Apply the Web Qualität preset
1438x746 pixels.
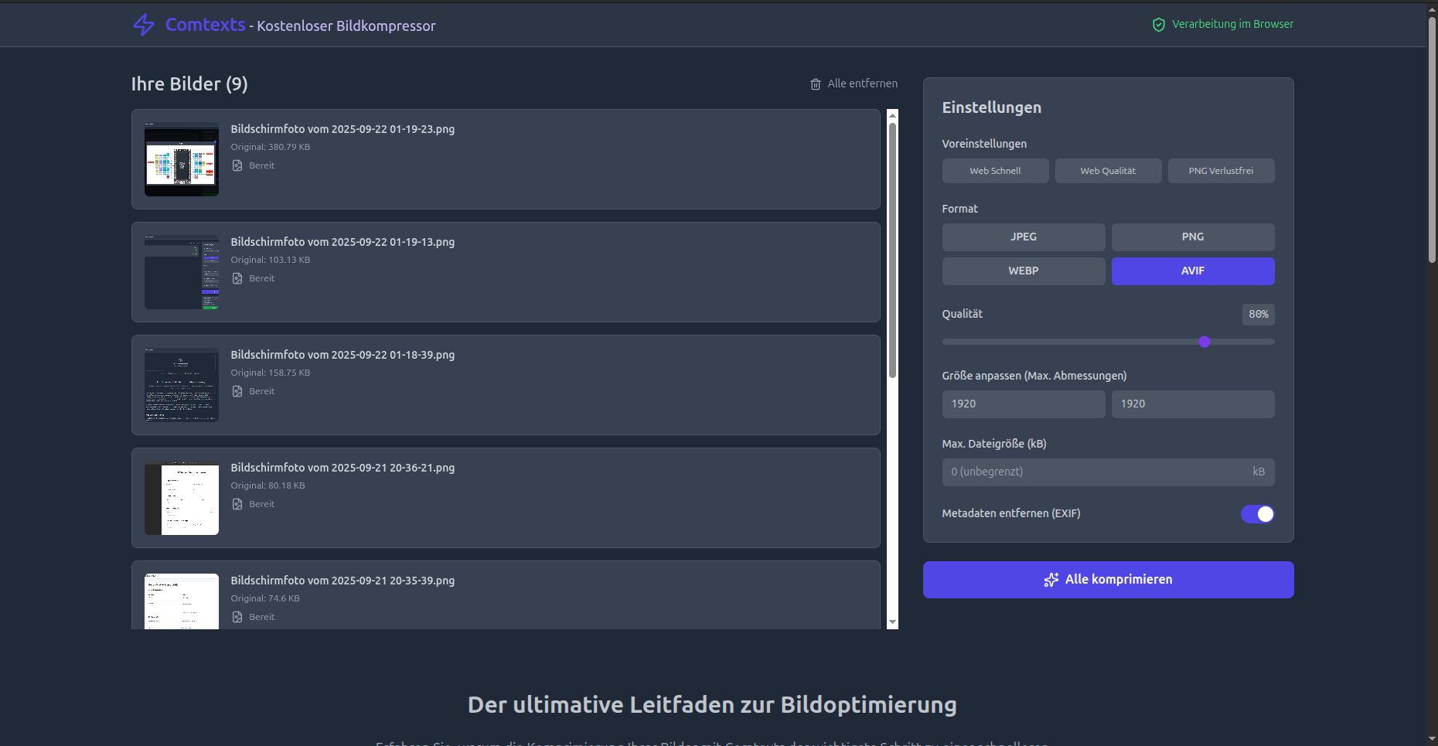(x=1108, y=171)
